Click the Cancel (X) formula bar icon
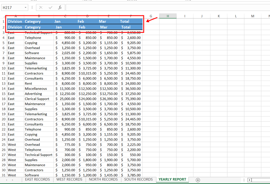This screenshot has width=270, height=184. 41,7
